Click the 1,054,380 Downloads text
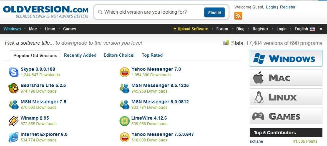The width and height of the screenshot is (327, 146). [151, 75]
